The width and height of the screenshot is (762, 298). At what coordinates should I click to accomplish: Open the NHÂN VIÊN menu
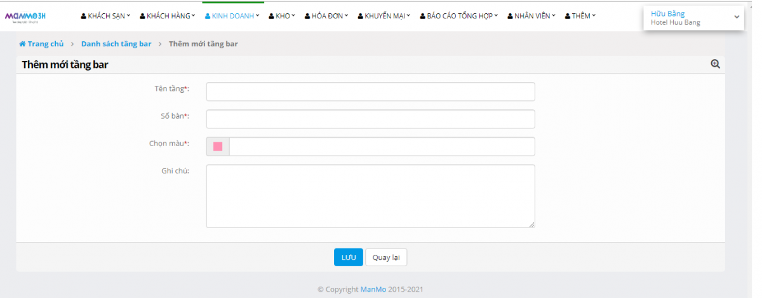pyautogui.click(x=531, y=16)
